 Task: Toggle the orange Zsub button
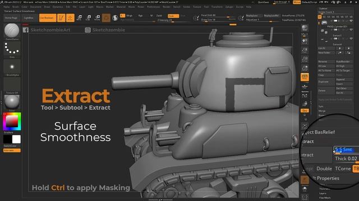tap(173, 16)
